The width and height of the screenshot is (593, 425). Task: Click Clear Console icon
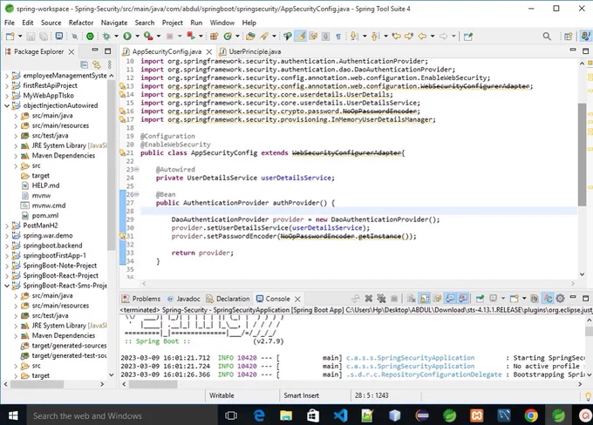click(412, 299)
